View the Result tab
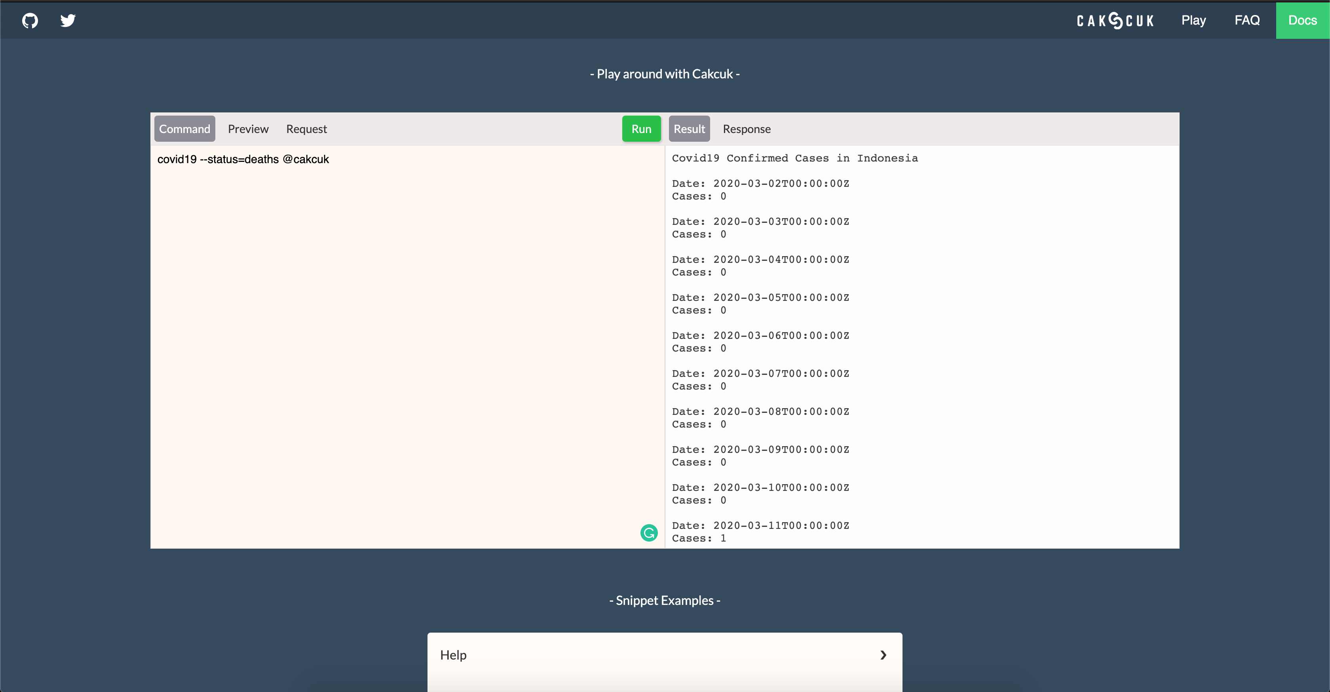The image size is (1330, 692). (689, 129)
